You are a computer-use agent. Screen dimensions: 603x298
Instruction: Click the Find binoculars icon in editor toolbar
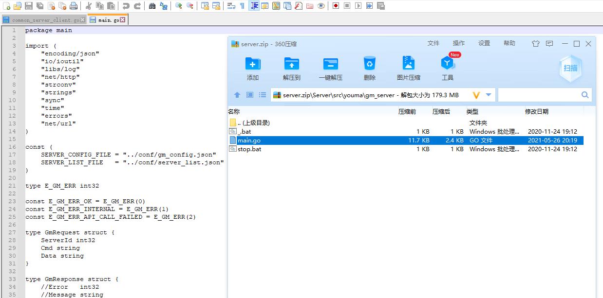pyautogui.click(x=152, y=6)
